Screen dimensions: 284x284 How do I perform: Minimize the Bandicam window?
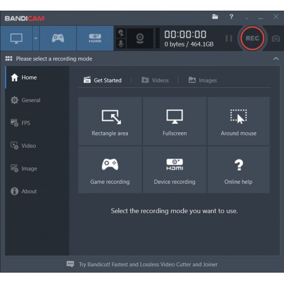(x=260, y=18)
